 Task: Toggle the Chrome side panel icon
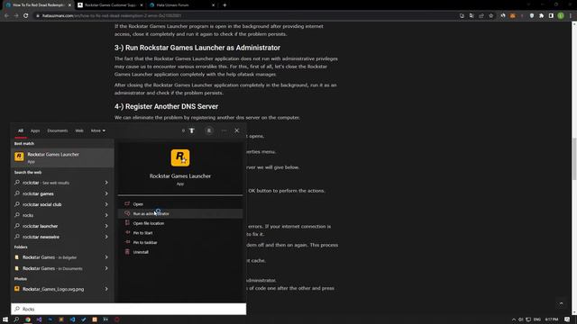[551, 16]
